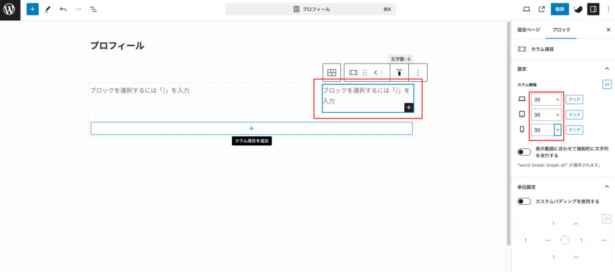Click the column item block type icon

pos(353,73)
